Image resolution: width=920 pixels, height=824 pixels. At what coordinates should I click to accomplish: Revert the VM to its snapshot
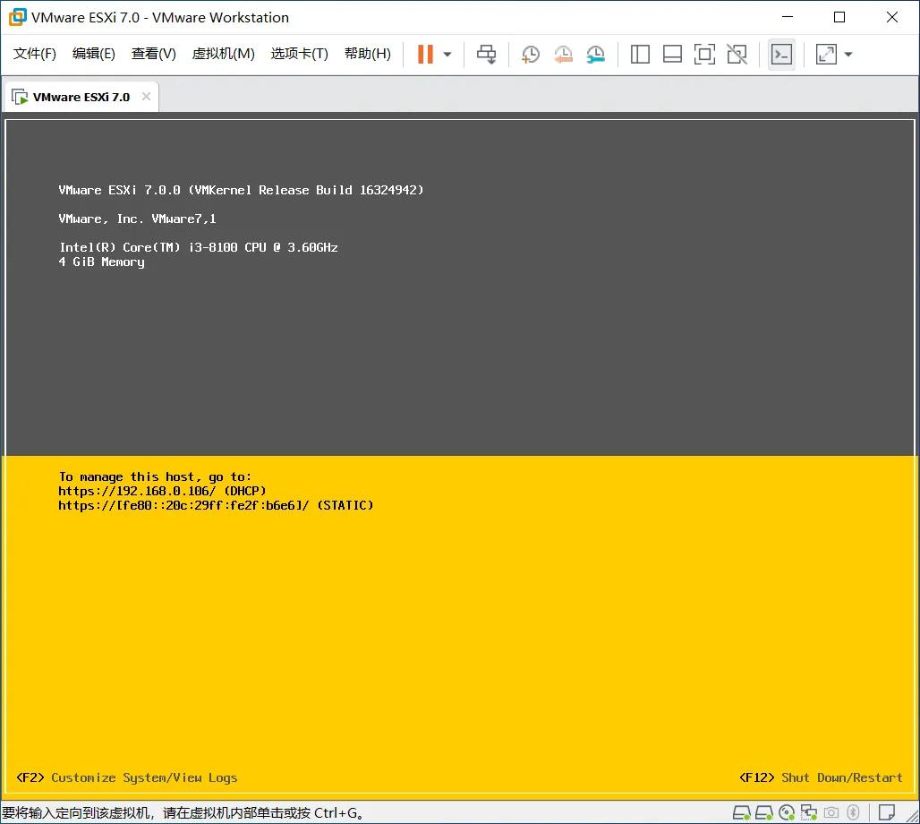[563, 54]
